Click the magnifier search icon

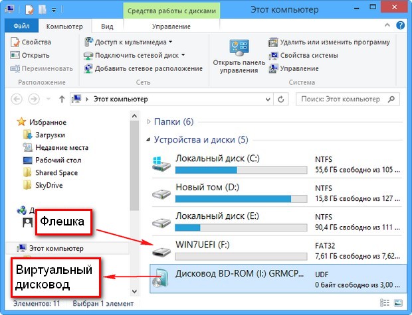point(391,99)
